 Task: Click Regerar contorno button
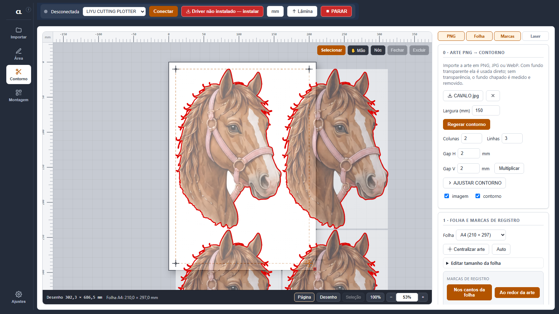466,124
